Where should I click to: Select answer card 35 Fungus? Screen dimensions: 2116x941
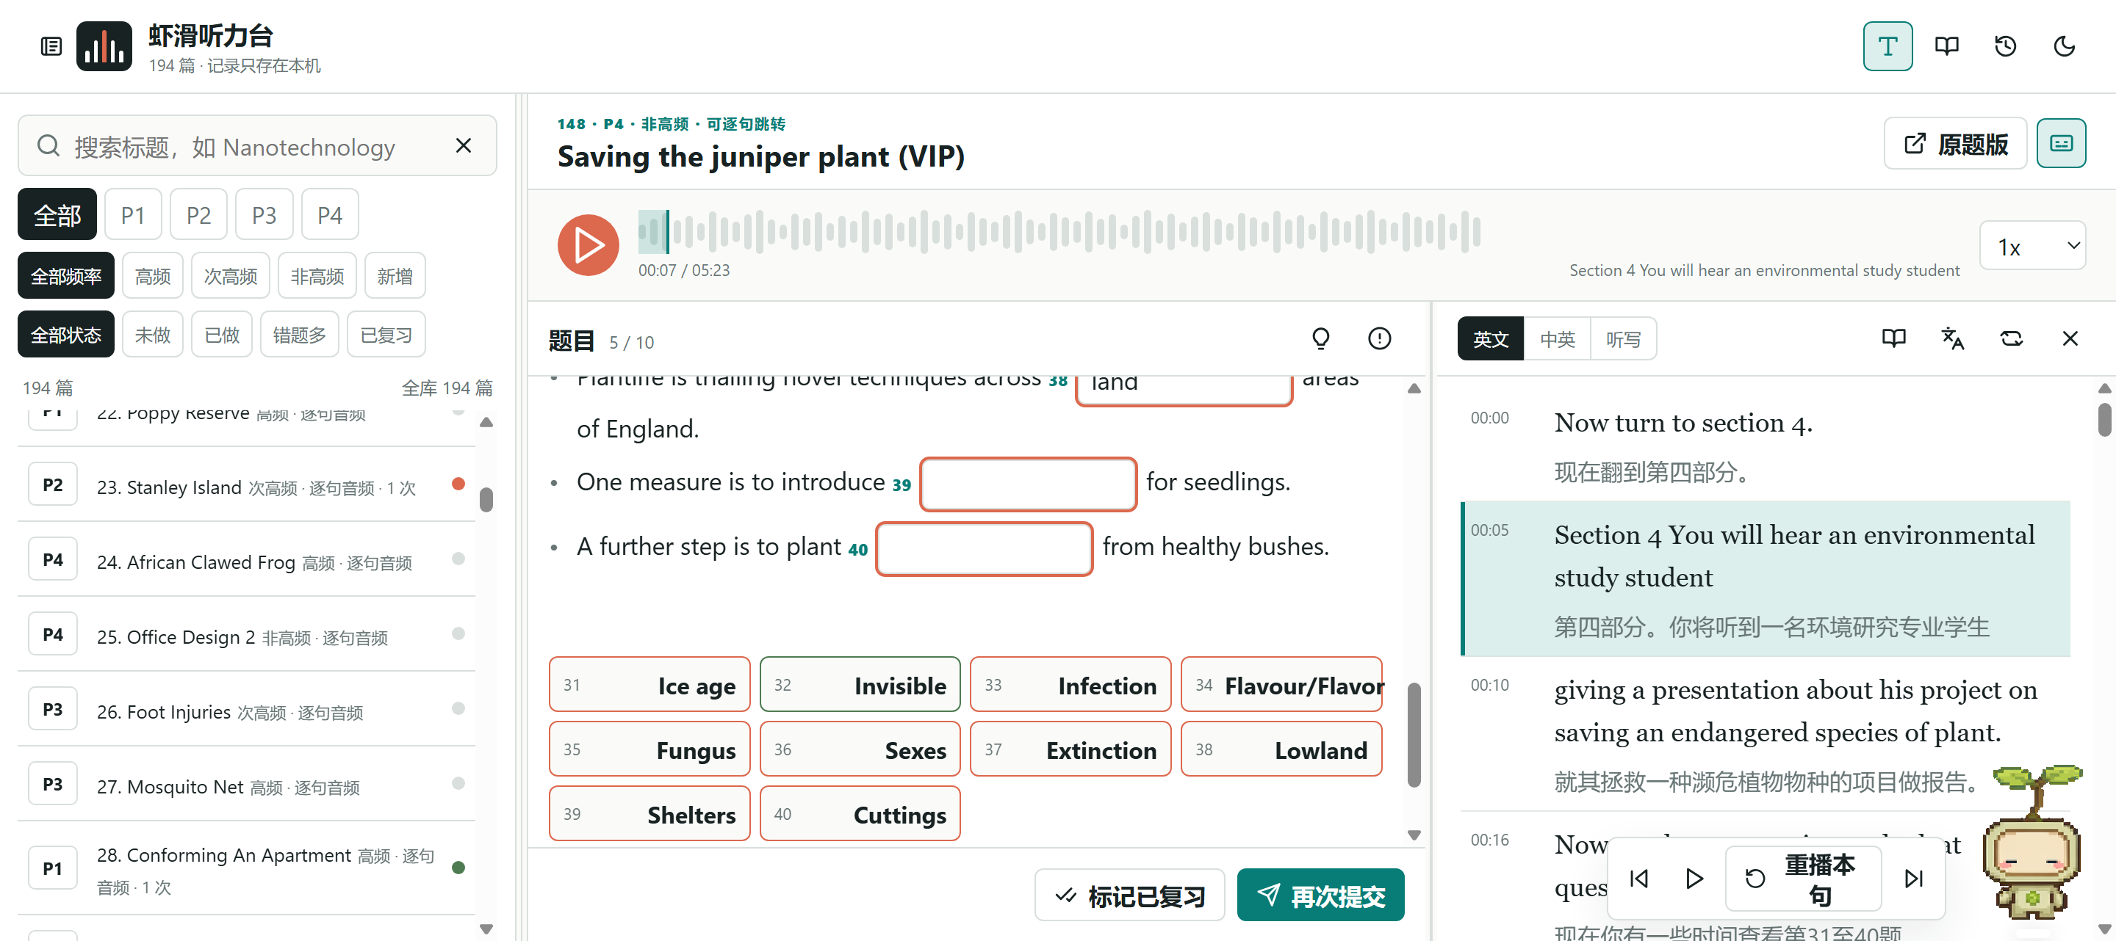tap(649, 749)
